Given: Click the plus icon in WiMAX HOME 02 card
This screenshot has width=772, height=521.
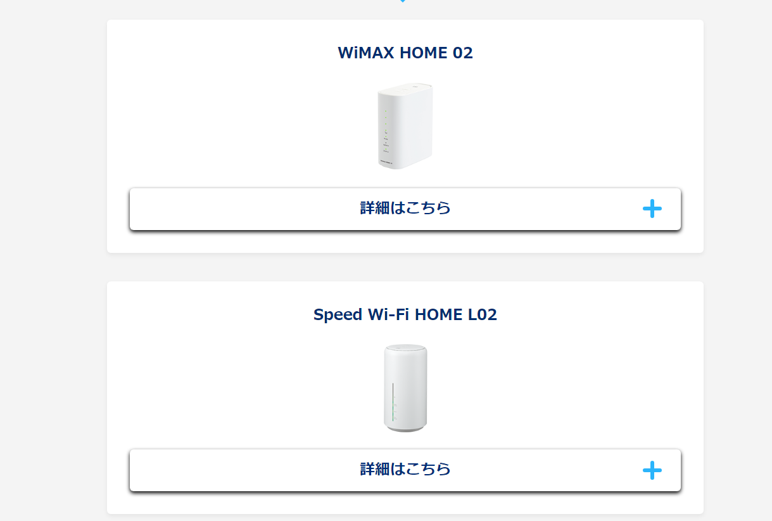Looking at the screenshot, I should (652, 209).
